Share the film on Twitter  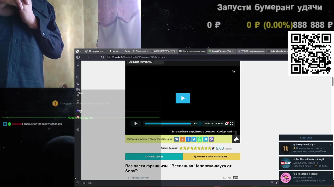coord(194,139)
